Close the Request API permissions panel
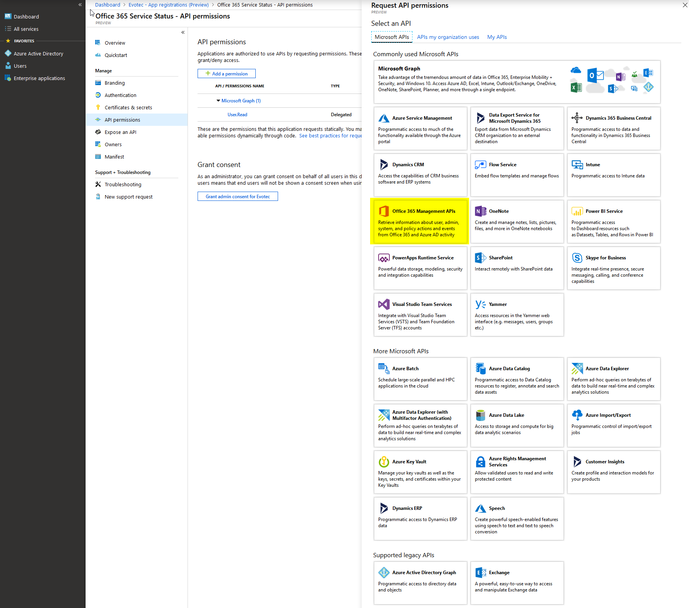689x608 pixels. 685,5
